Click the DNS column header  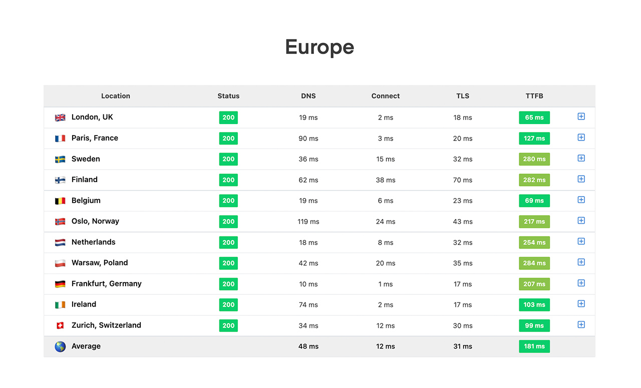pos(308,96)
